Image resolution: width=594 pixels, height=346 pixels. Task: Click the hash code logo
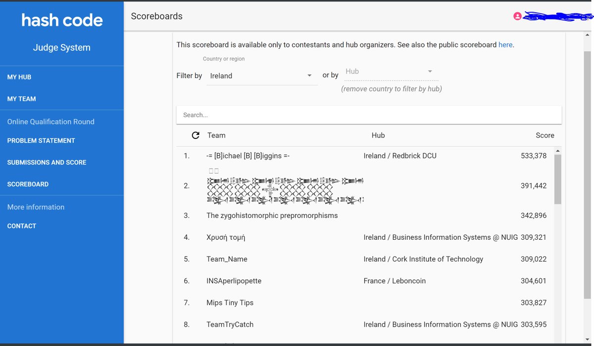tap(62, 20)
